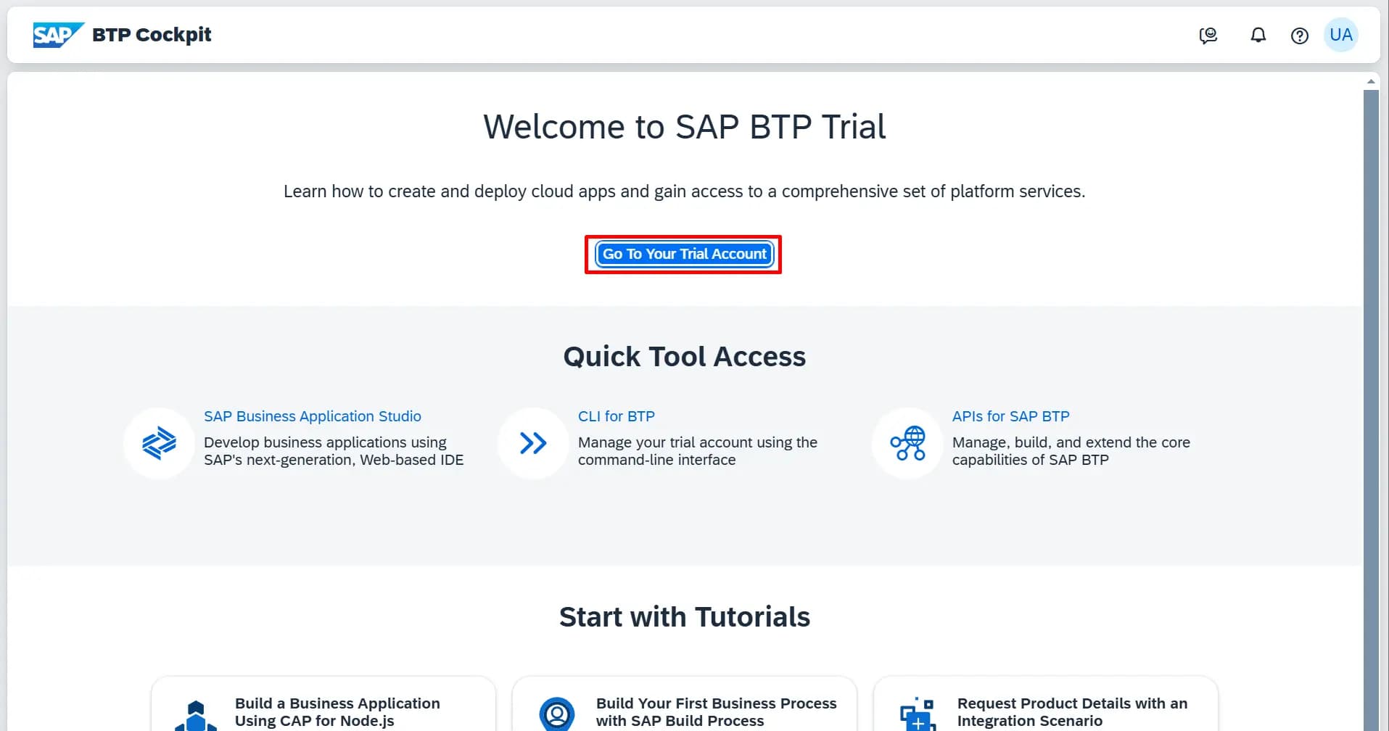Click the CLI for BTP double-chevron icon
The image size is (1389, 731).
pyautogui.click(x=533, y=443)
